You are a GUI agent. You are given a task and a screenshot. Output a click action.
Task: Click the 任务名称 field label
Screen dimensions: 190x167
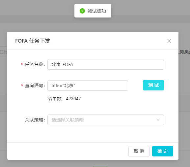tap(35, 64)
